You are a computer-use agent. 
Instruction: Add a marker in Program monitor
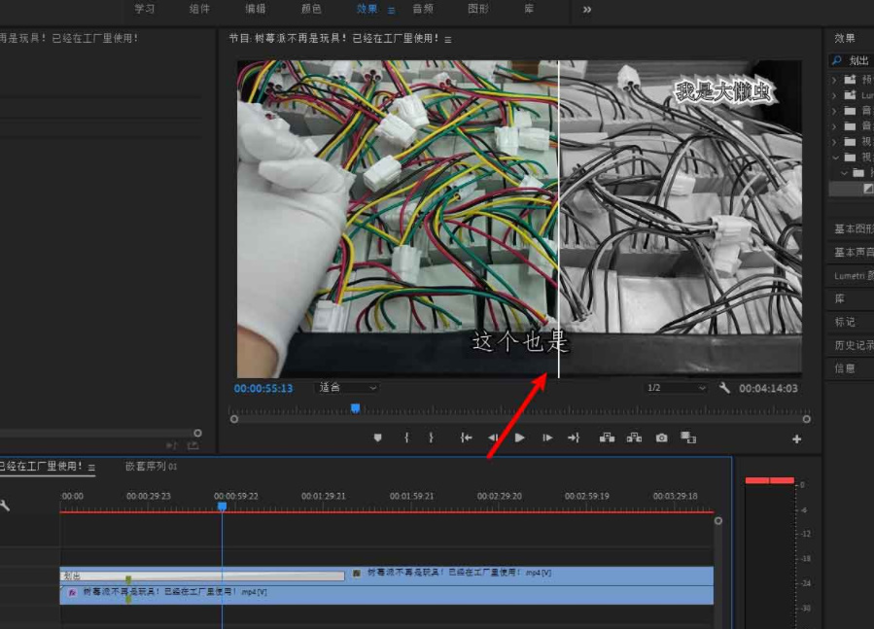pyautogui.click(x=378, y=438)
